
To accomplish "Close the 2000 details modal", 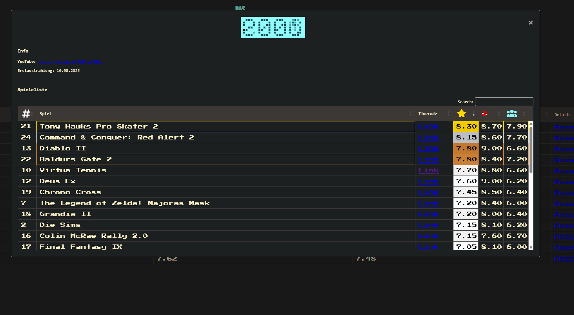I will (530, 23).
